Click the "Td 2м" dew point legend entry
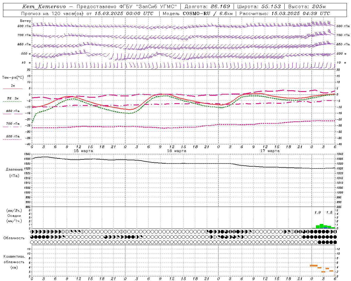This screenshot has height=281, width=351. [13, 98]
